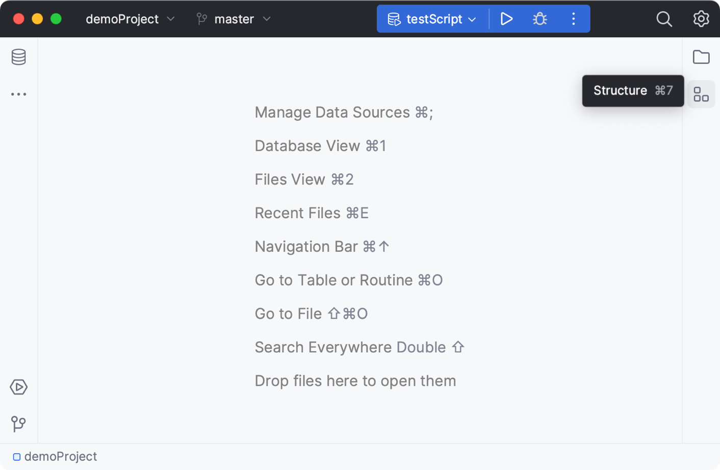Click the More tool windows ellipsis icon

pos(18,94)
